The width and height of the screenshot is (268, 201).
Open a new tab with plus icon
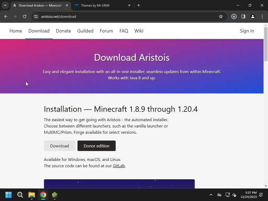[x=139, y=5]
